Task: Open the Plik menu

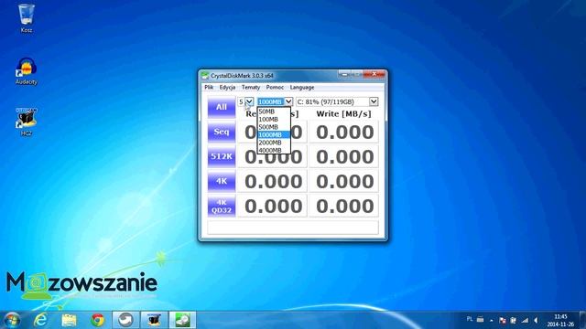Action: pyautogui.click(x=209, y=88)
